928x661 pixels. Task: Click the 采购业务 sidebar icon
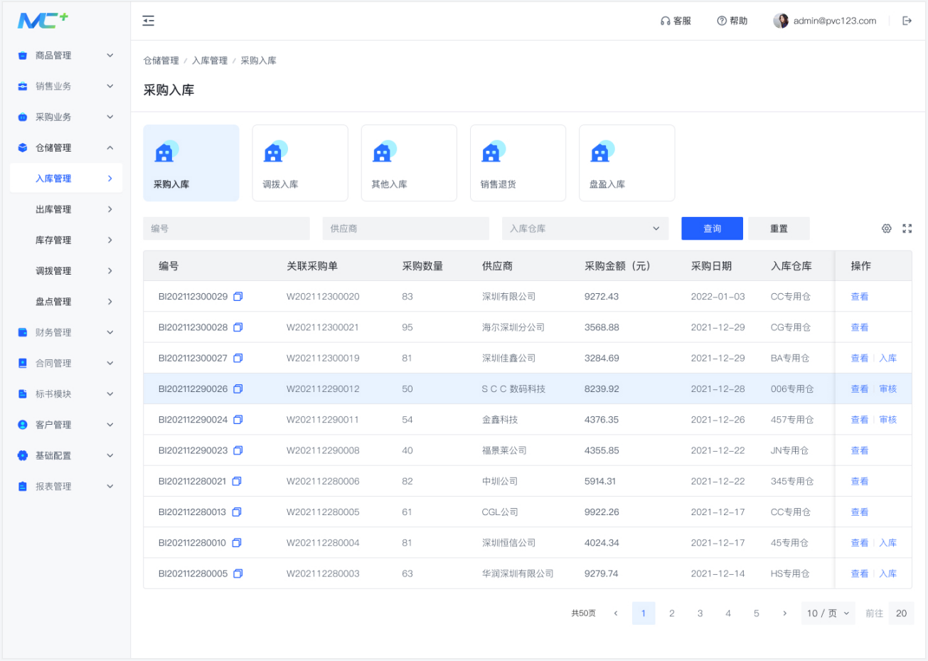pos(22,117)
